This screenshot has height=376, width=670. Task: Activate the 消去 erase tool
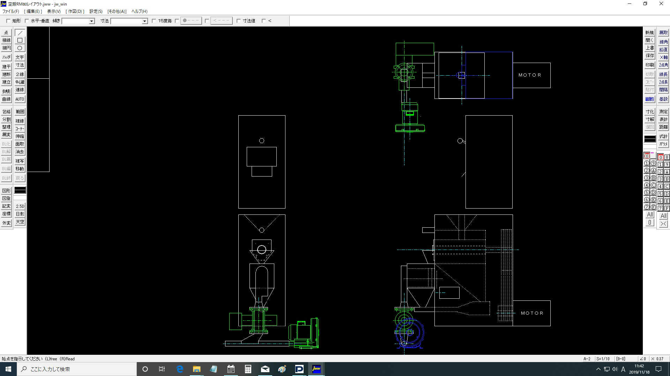(x=20, y=152)
